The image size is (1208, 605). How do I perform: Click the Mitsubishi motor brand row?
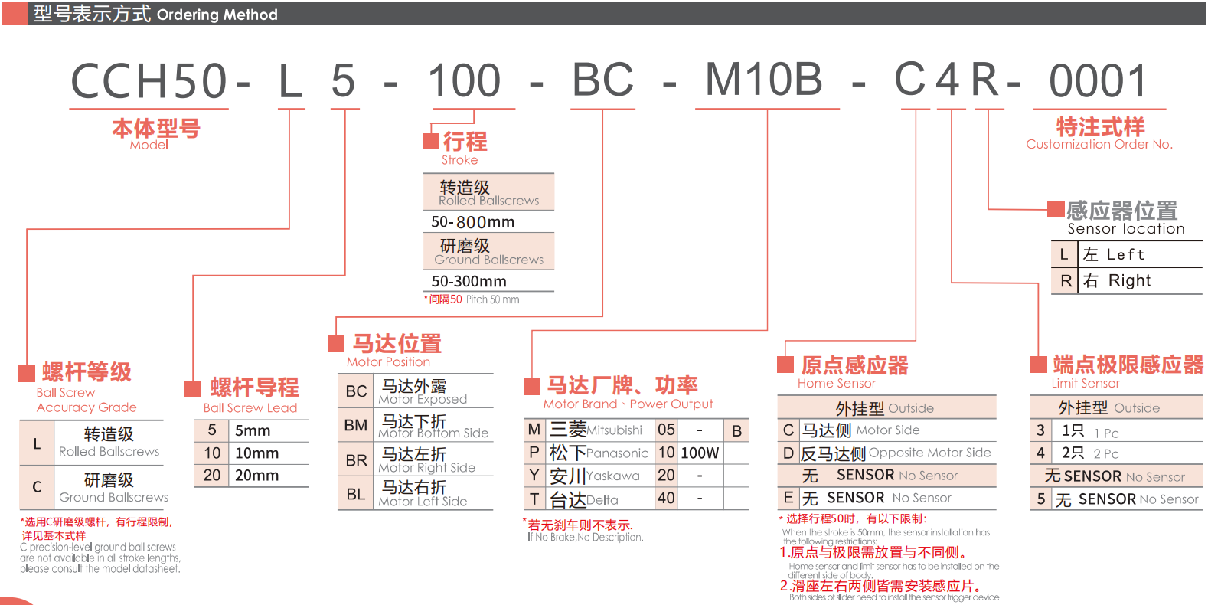(589, 430)
